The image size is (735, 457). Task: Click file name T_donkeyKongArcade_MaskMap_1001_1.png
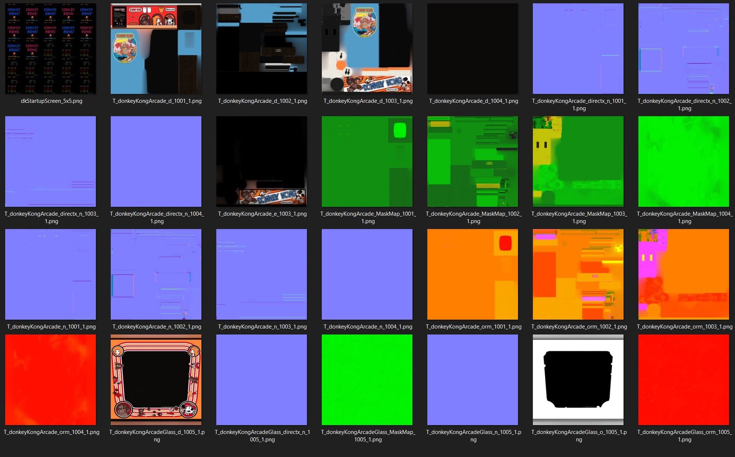pyautogui.click(x=368, y=217)
